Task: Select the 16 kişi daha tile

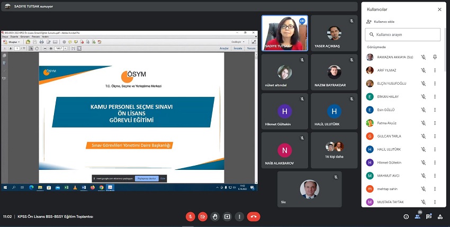Action: (x=334, y=150)
